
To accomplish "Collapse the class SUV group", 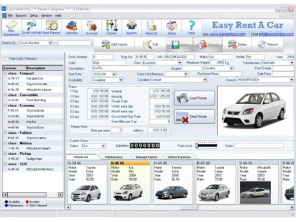I will pyautogui.click(x=5, y=164).
